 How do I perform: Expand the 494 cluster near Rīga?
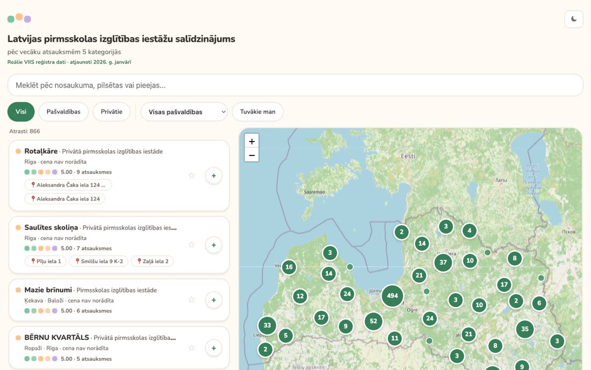(392, 296)
